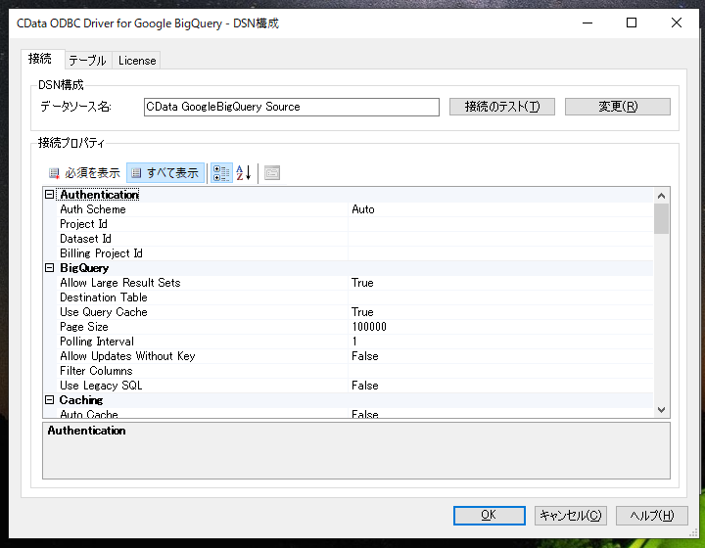Screen dimensions: 705x548
Task: Minimize the DSN構成 dialog window
Action: 587,23
